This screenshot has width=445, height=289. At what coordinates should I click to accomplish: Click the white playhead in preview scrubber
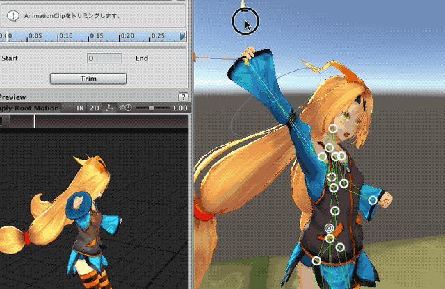click(35, 121)
